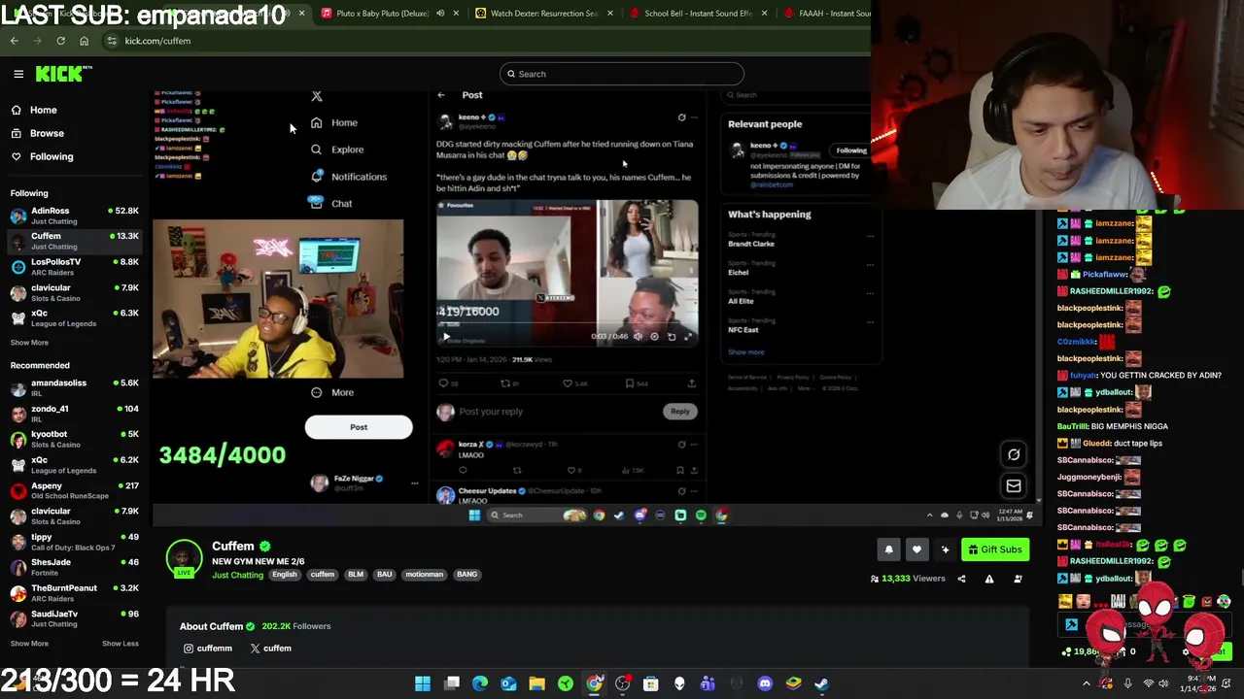Open Microsoft Teams from taskbar

(x=708, y=683)
